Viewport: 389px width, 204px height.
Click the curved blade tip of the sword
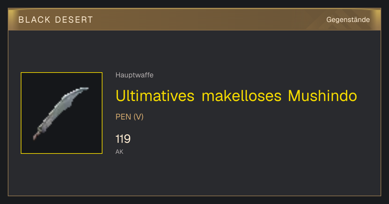click(82, 89)
